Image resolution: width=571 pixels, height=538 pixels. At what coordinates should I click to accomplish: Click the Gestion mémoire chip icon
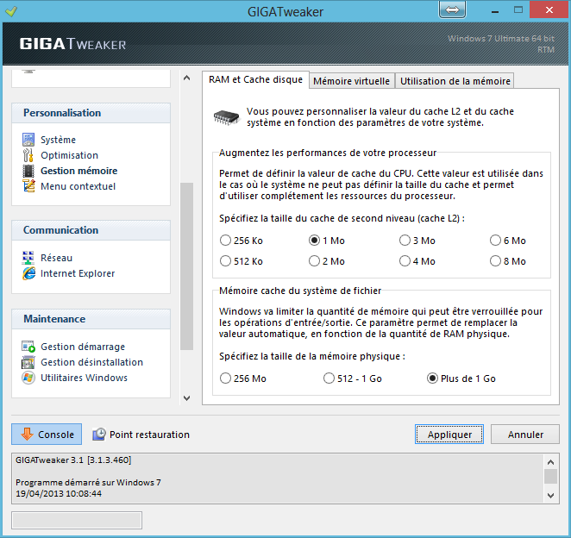click(x=28, y=171)
